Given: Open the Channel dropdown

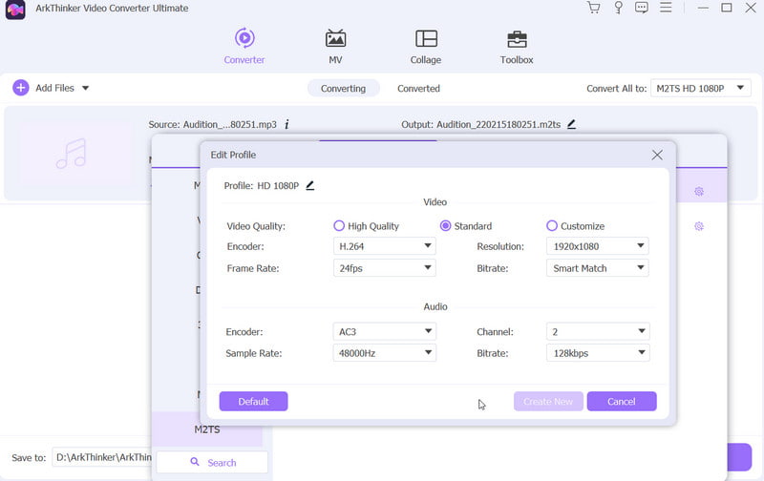Looking at the screenshot, I should point(598,331).
